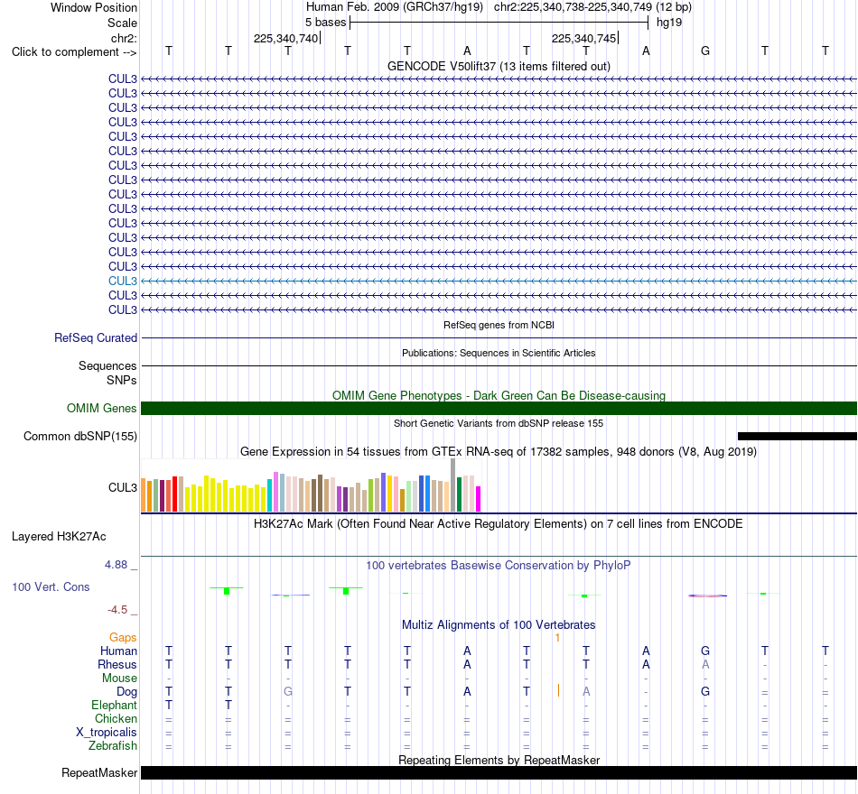The image size is (858, 794).
Task: Click the CUL3 label beside the GTEx chart
Action: tap(123, 488)
